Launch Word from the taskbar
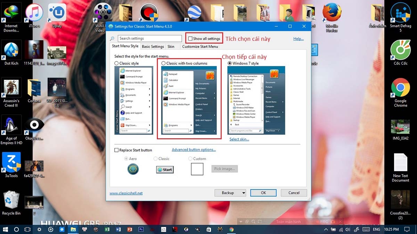The image size is (417, 234). point(118,229)
